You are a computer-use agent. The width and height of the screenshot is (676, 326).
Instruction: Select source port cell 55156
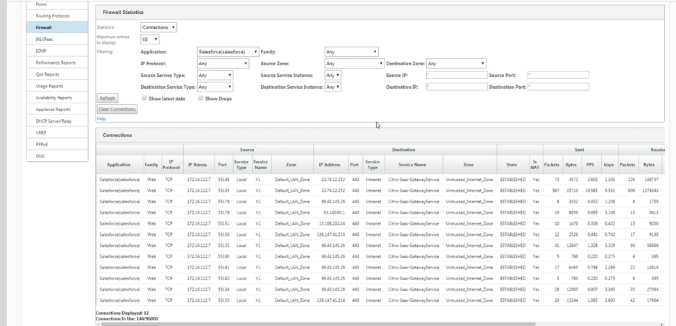(223, 234)
